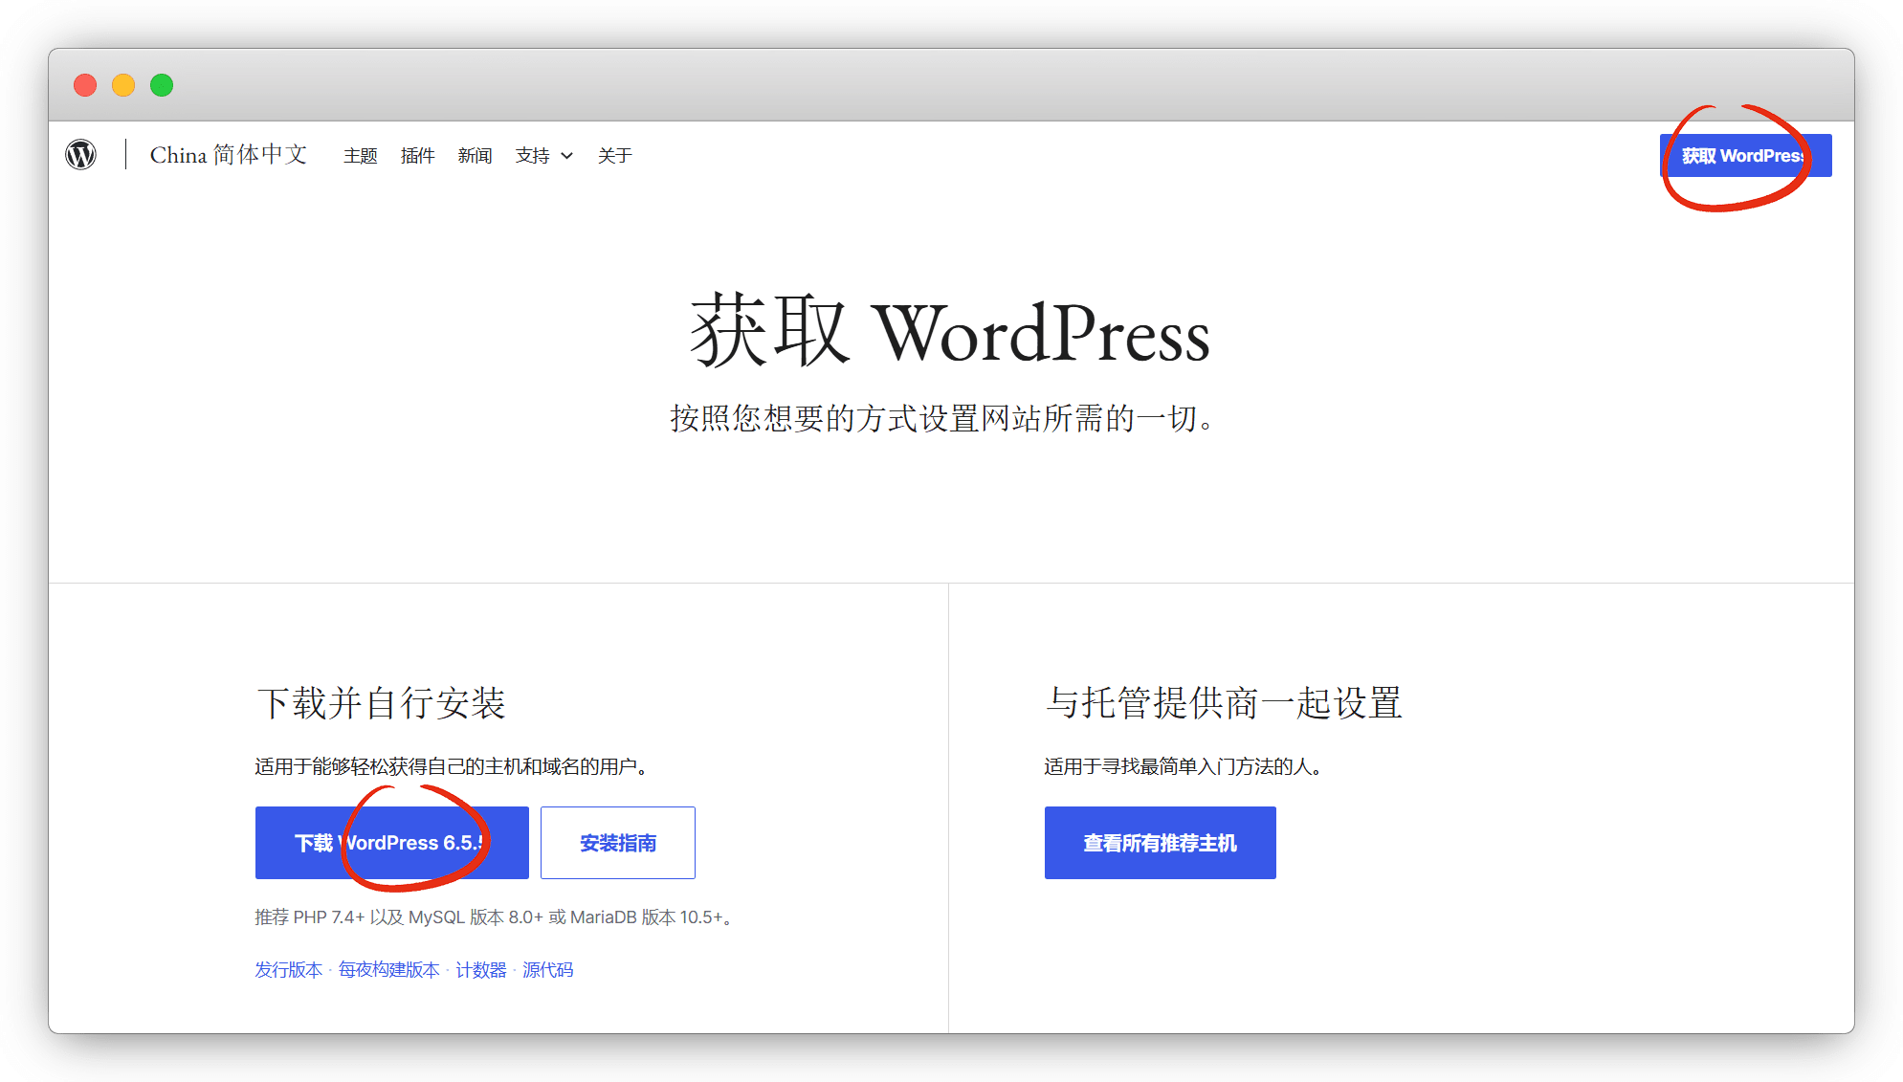
Task: Open the 源代码 link
Action: click(x=547, y=970)
